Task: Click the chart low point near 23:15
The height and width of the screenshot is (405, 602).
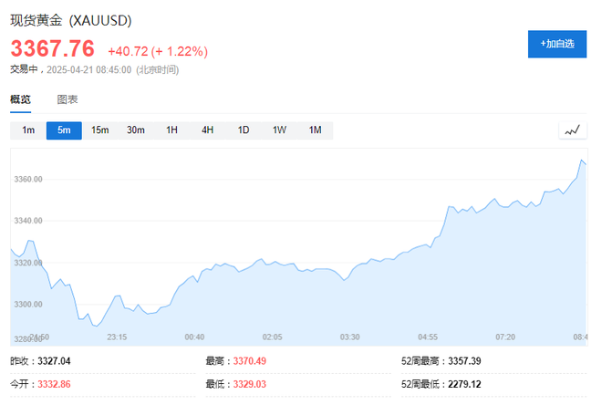Action: pyautogui.click(x=97, y=327)
